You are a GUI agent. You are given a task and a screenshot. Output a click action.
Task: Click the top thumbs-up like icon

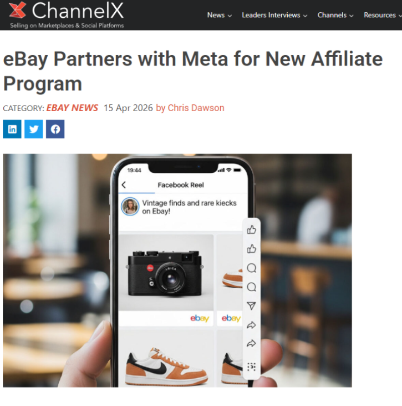click(x=251, y=229)
